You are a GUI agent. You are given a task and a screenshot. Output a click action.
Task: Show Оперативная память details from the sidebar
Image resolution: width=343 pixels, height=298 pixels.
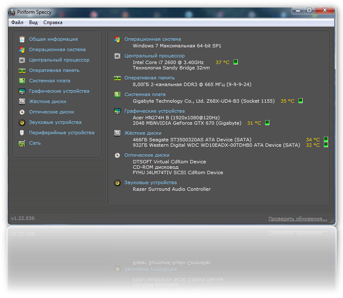pos(54,70)
